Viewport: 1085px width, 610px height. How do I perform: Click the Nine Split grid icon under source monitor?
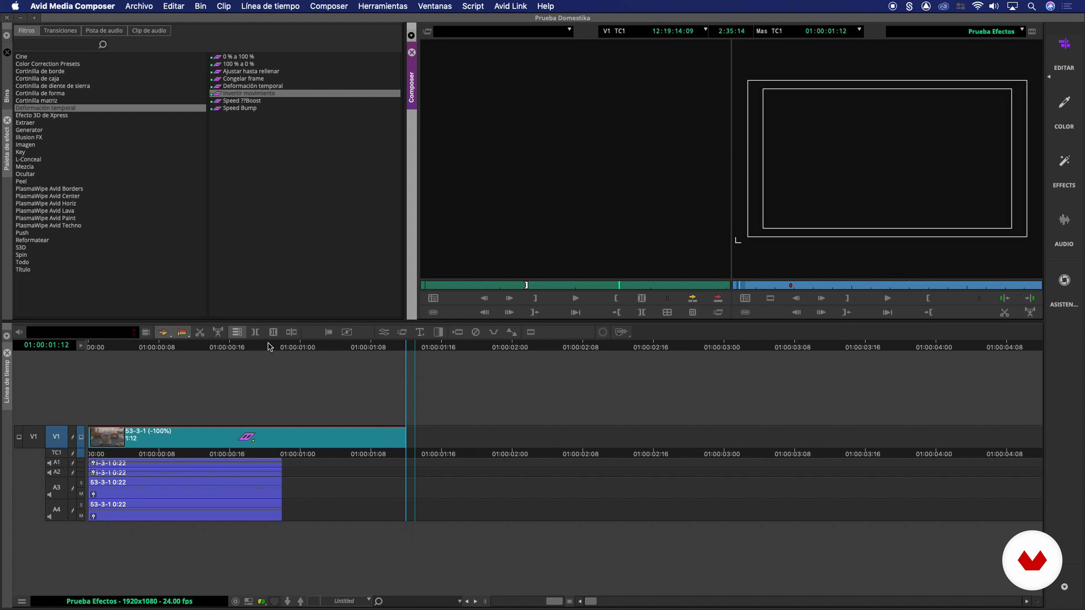pos(693,312)
